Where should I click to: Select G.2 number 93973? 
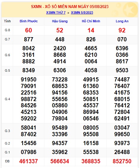pos(122,143)
